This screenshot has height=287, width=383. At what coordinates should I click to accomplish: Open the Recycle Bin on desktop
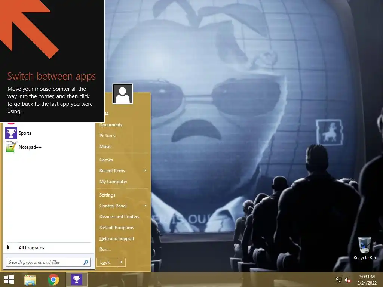(x=364, y=248)
